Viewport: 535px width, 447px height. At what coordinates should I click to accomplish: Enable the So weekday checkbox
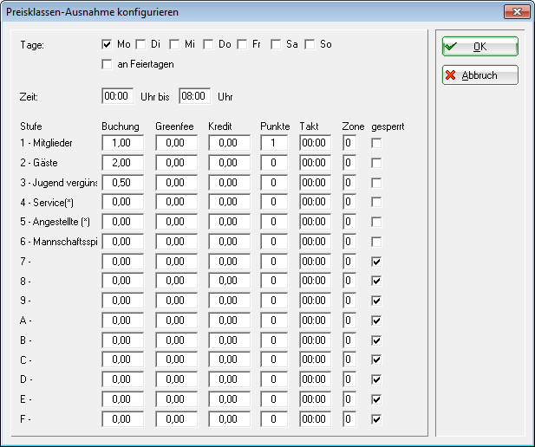310,44
